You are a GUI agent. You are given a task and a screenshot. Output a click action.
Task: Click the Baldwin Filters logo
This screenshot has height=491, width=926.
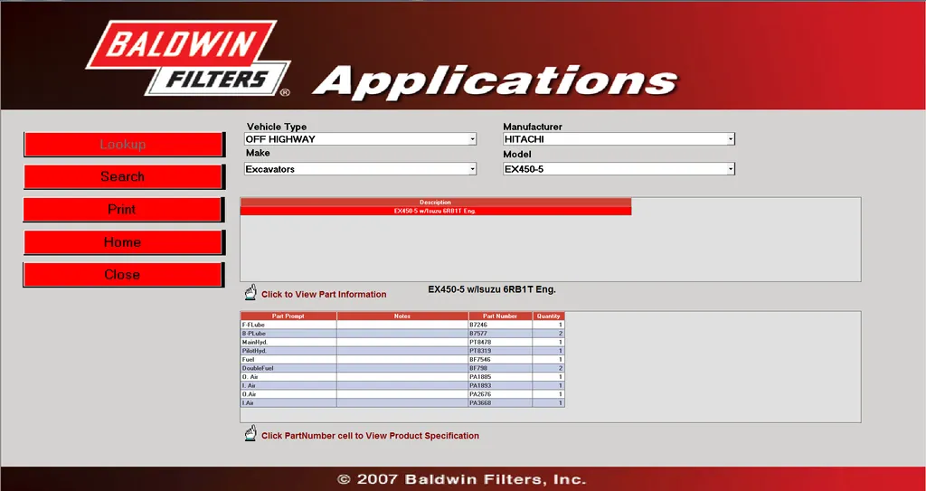tap(189, 58)
